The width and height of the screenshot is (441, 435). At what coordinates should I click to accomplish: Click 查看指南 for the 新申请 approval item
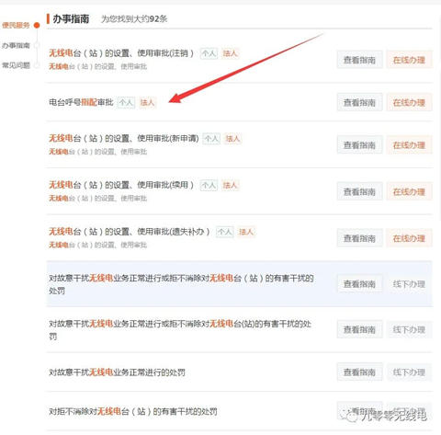[x=359, y=144]
